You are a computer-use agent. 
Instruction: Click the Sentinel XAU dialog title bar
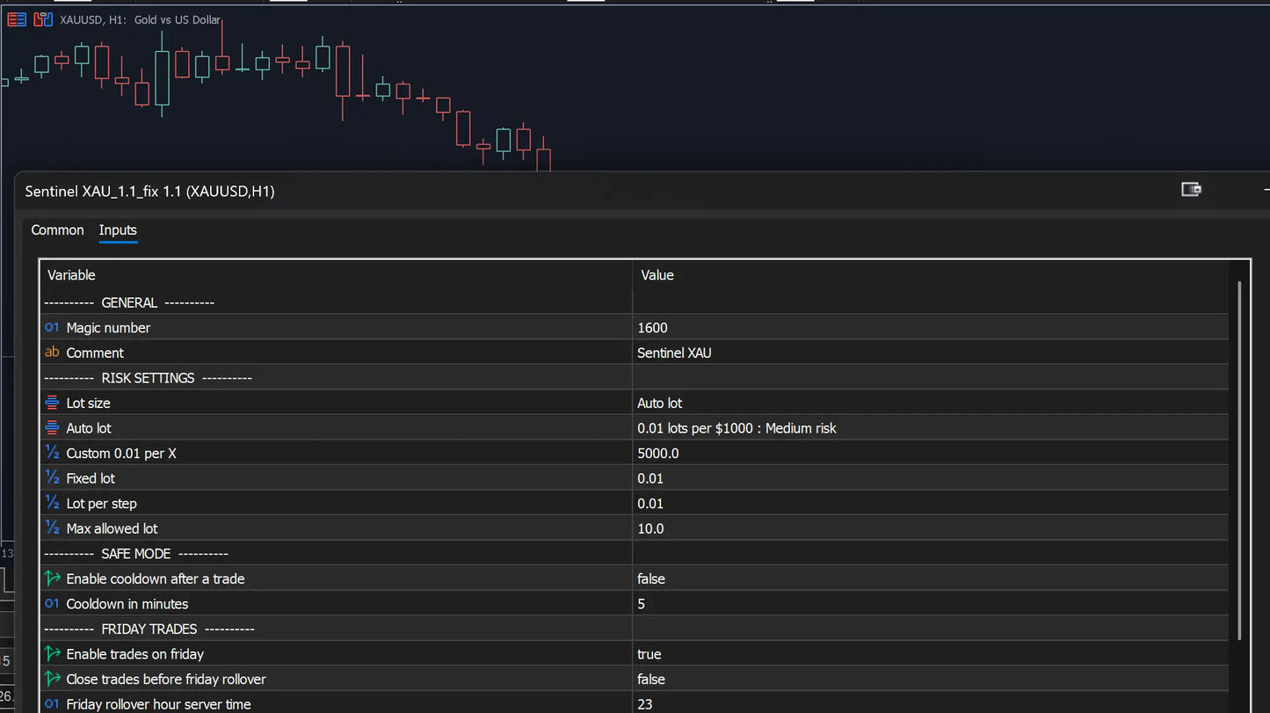(x=642, y=191)
